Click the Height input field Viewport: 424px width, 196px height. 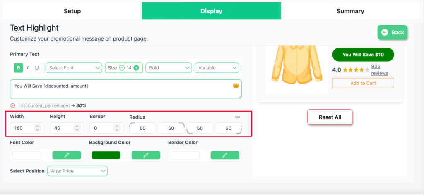click(x=67, y=128)
